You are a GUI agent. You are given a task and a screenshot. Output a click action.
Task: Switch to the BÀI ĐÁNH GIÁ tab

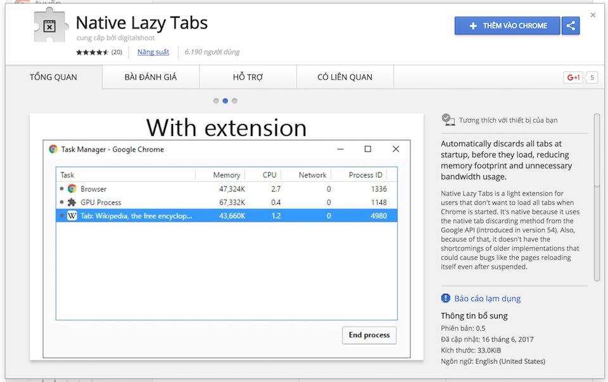click(x=151, y=77)
